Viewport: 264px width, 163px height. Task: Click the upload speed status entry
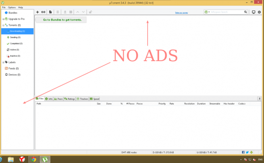pyautogui.click(x=206, y=152)
